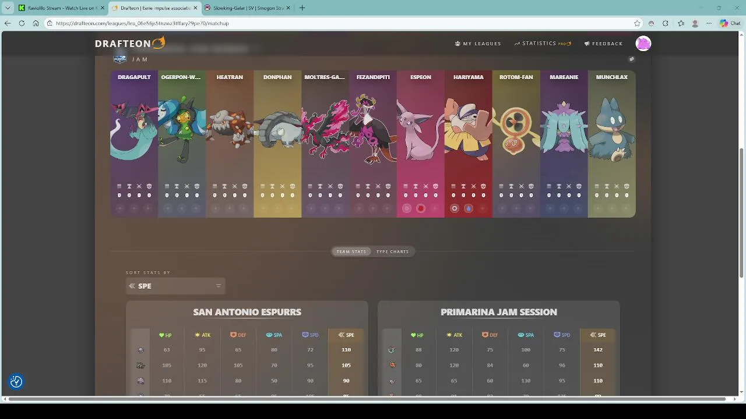Select the Heatran card
This screenshot has height=419, width=746.
tap(230, 144)
